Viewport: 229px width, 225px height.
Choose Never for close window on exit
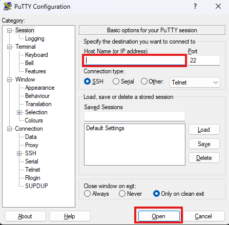(x=122, y=194)
